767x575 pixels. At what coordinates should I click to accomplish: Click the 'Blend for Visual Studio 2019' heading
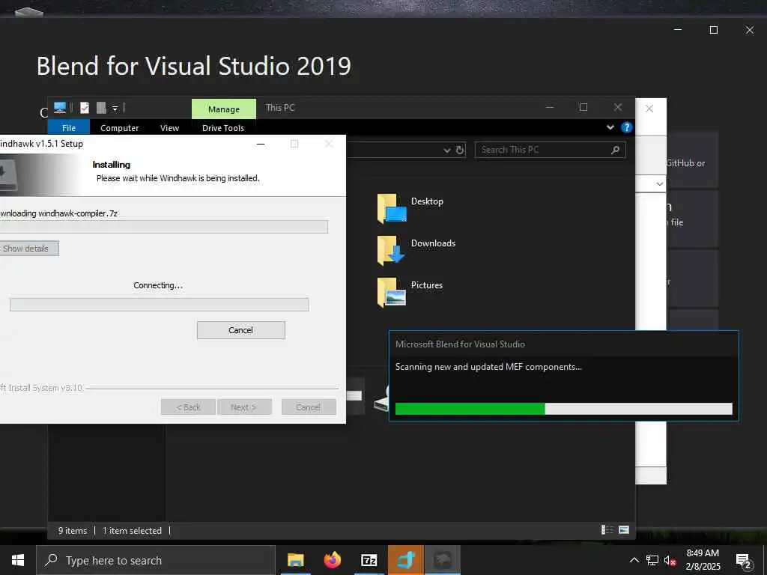pos(194,66)
